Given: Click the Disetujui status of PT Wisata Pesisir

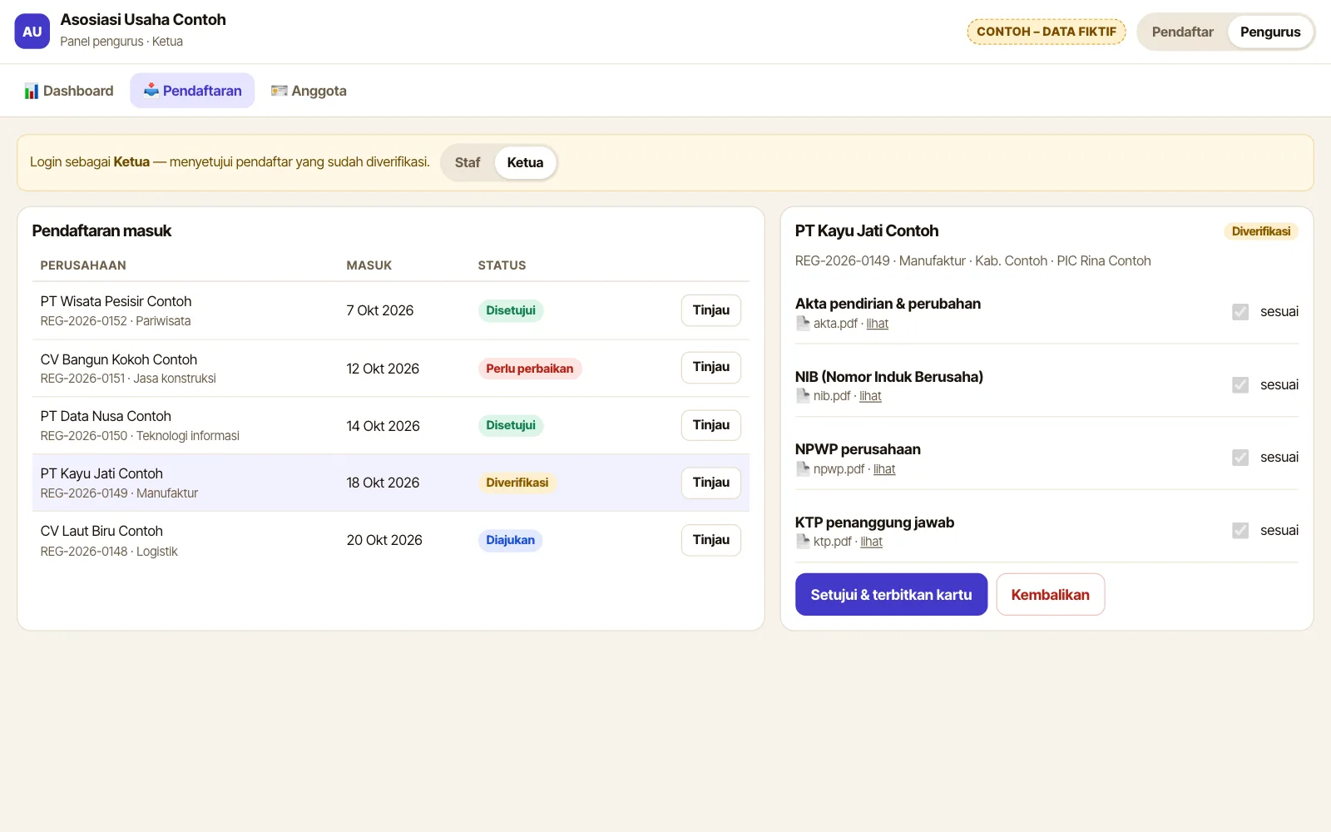Looking at the screenshot, I should coord(511,310).
